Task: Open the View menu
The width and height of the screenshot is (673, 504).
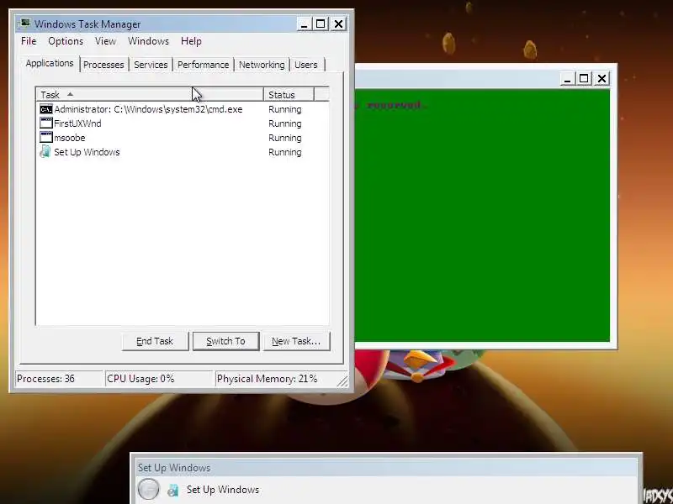Action: (106, 41)
